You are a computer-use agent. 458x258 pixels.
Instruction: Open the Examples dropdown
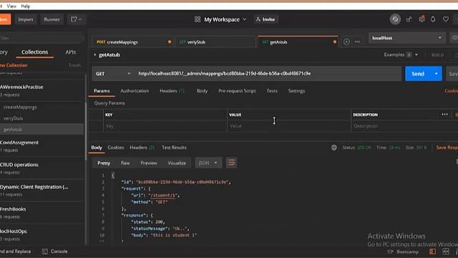[x=401, y=54]
